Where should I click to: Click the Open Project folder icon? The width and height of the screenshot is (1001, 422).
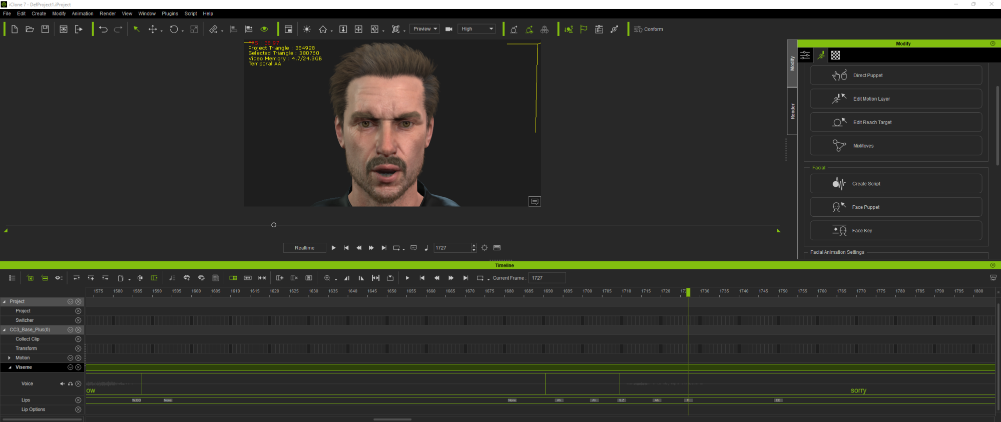[30, 29]
